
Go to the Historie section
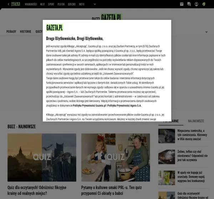(26, 32)
